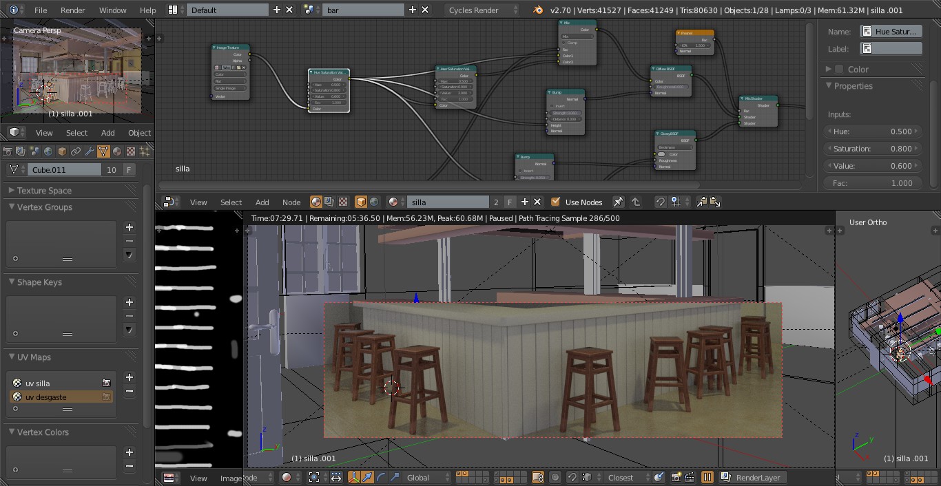Open the Closest snap target dropdown
This screenshot has height=486, width=941.
coord(625,477)
